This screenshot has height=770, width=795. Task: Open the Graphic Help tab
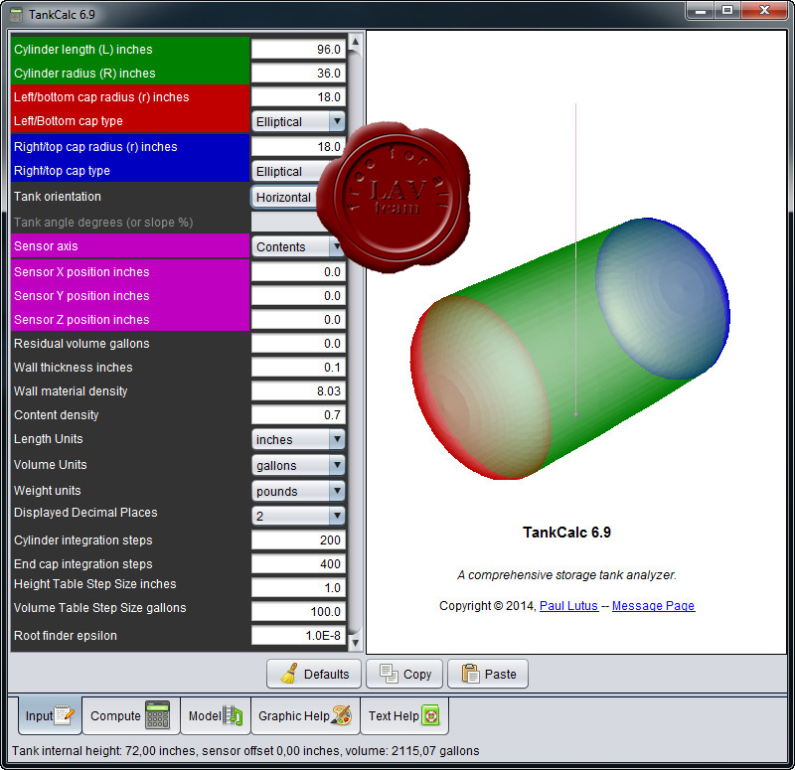(305, 715)
